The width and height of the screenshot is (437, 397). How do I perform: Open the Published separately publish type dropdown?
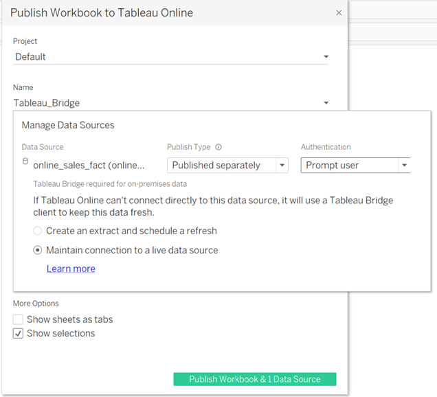coord(282,166)
